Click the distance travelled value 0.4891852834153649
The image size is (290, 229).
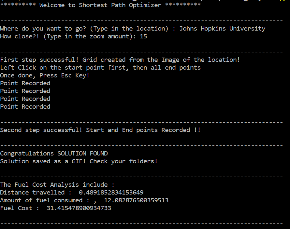[111, 193]
